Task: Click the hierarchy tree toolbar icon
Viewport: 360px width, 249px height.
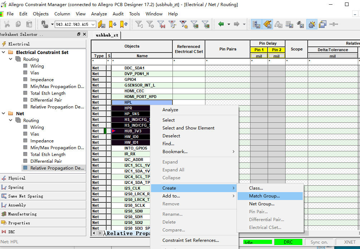Action: (x=278, y=24)
